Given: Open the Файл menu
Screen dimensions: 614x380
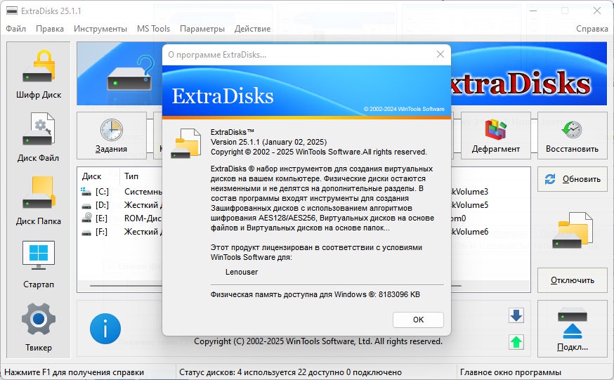Looking at the screenshot, I should click(15, 29).
